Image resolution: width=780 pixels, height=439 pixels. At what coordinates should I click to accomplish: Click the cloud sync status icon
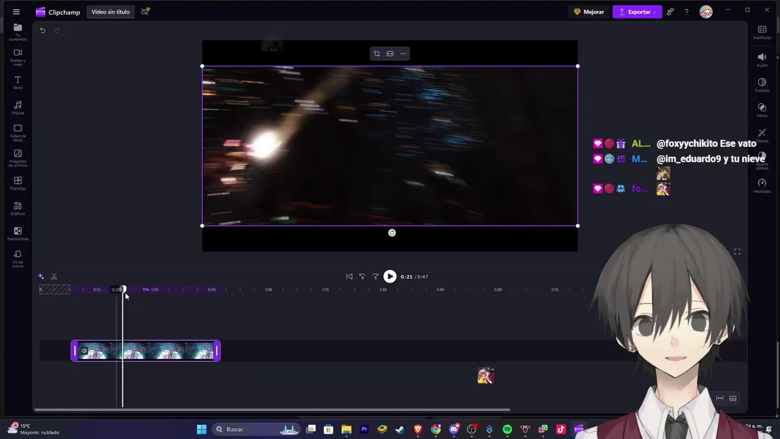coord(146,12)
